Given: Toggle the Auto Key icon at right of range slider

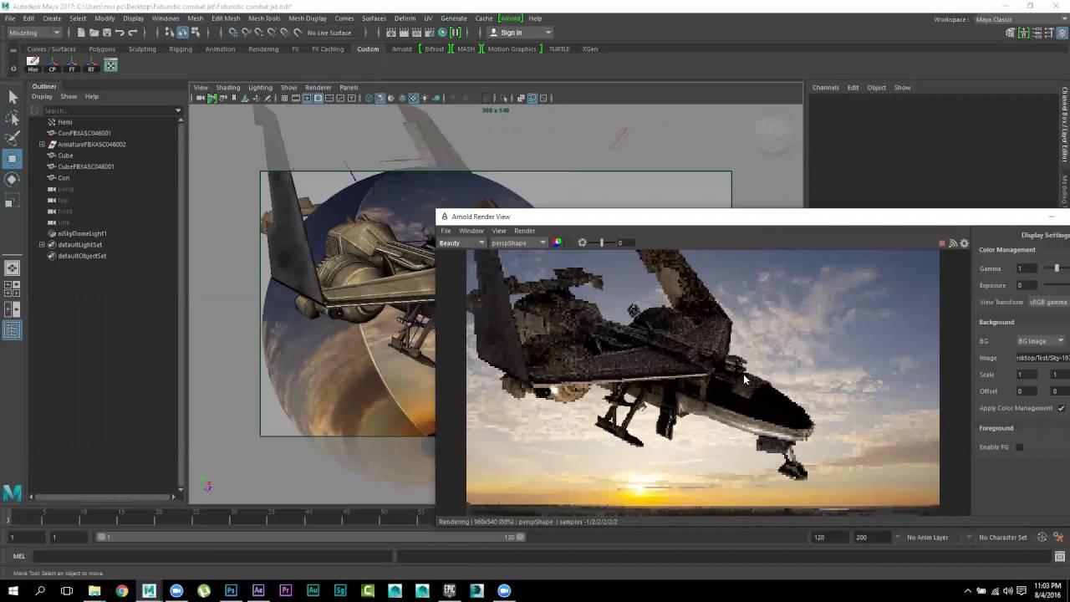Looking at the screenshot, I should (1042, 537).
